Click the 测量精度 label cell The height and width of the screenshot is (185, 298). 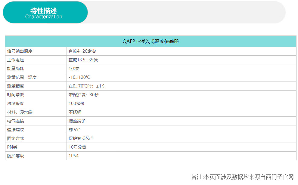[36, 86]
